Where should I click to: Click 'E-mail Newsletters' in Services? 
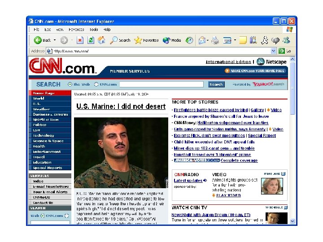[50, 186]
